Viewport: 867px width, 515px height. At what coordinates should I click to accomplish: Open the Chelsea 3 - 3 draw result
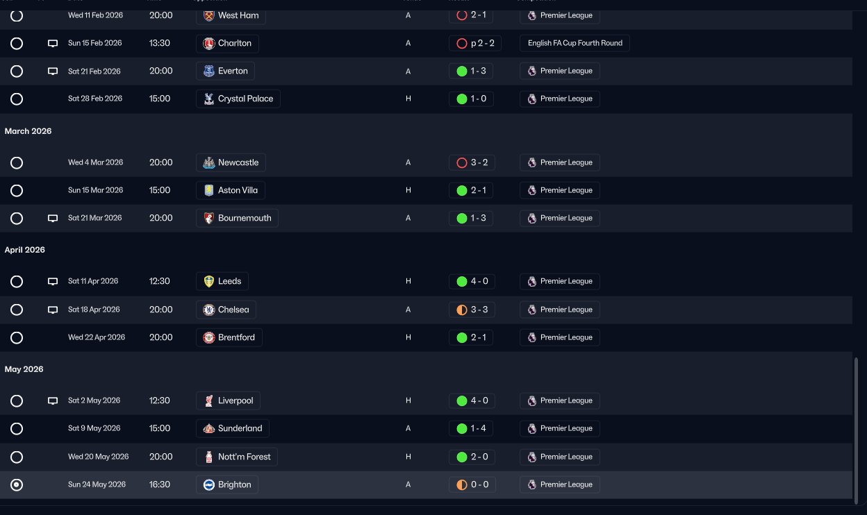point(472,310)
